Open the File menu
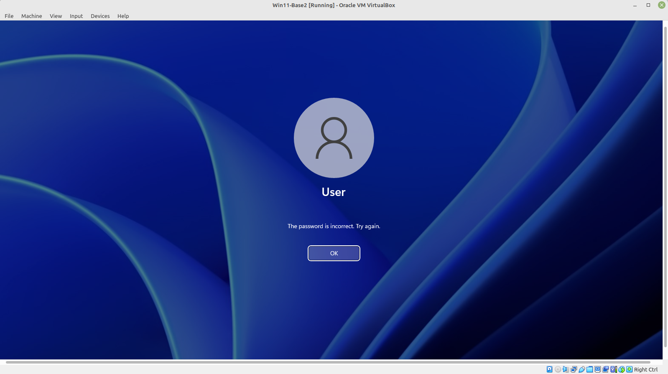 9,16
